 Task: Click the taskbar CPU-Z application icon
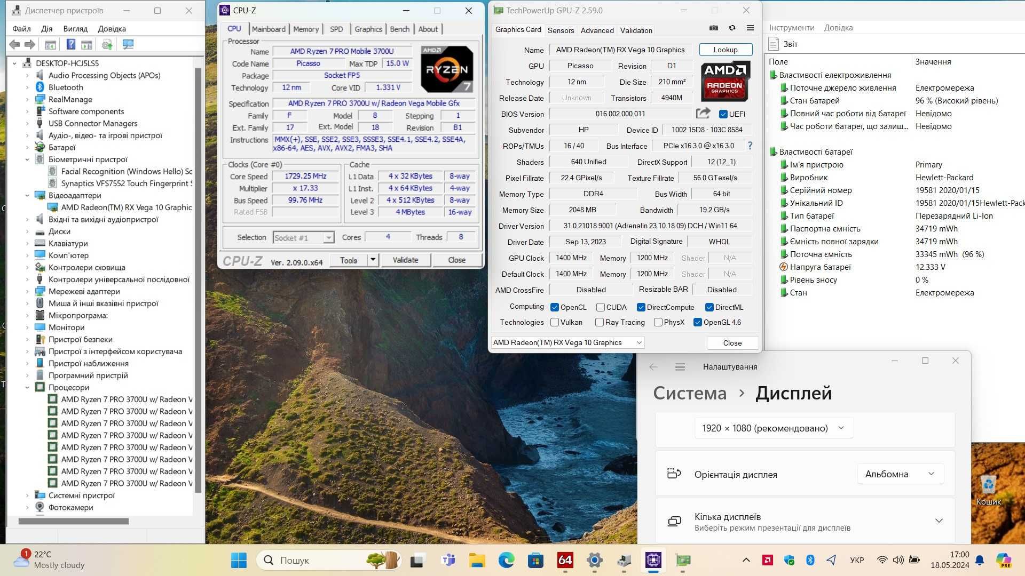(653, 560)
